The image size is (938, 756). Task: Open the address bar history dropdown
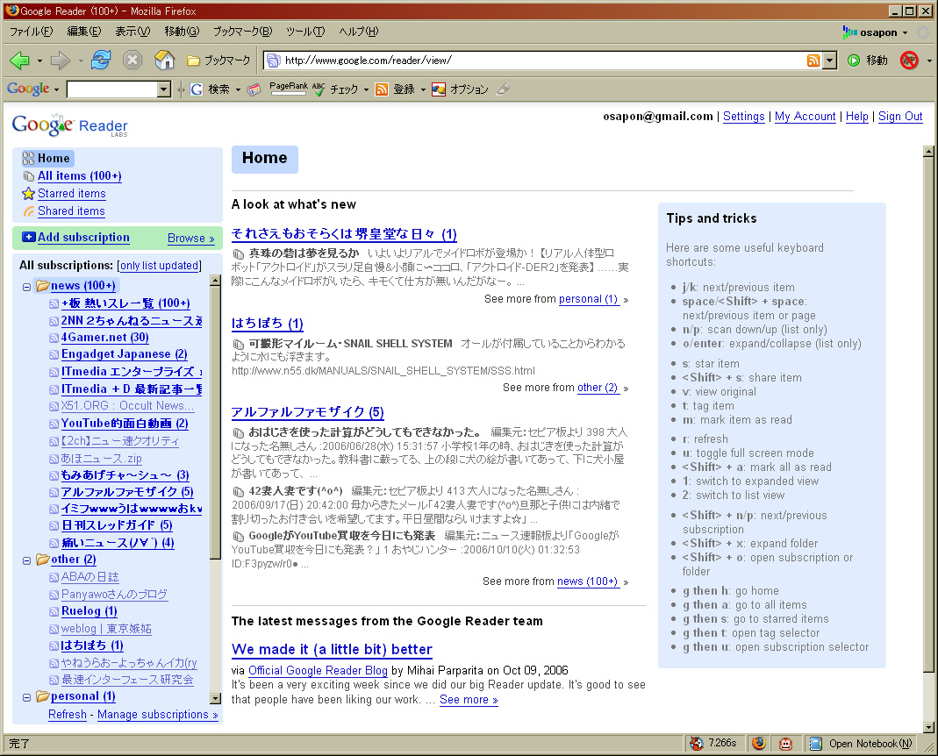click(830, 61)
